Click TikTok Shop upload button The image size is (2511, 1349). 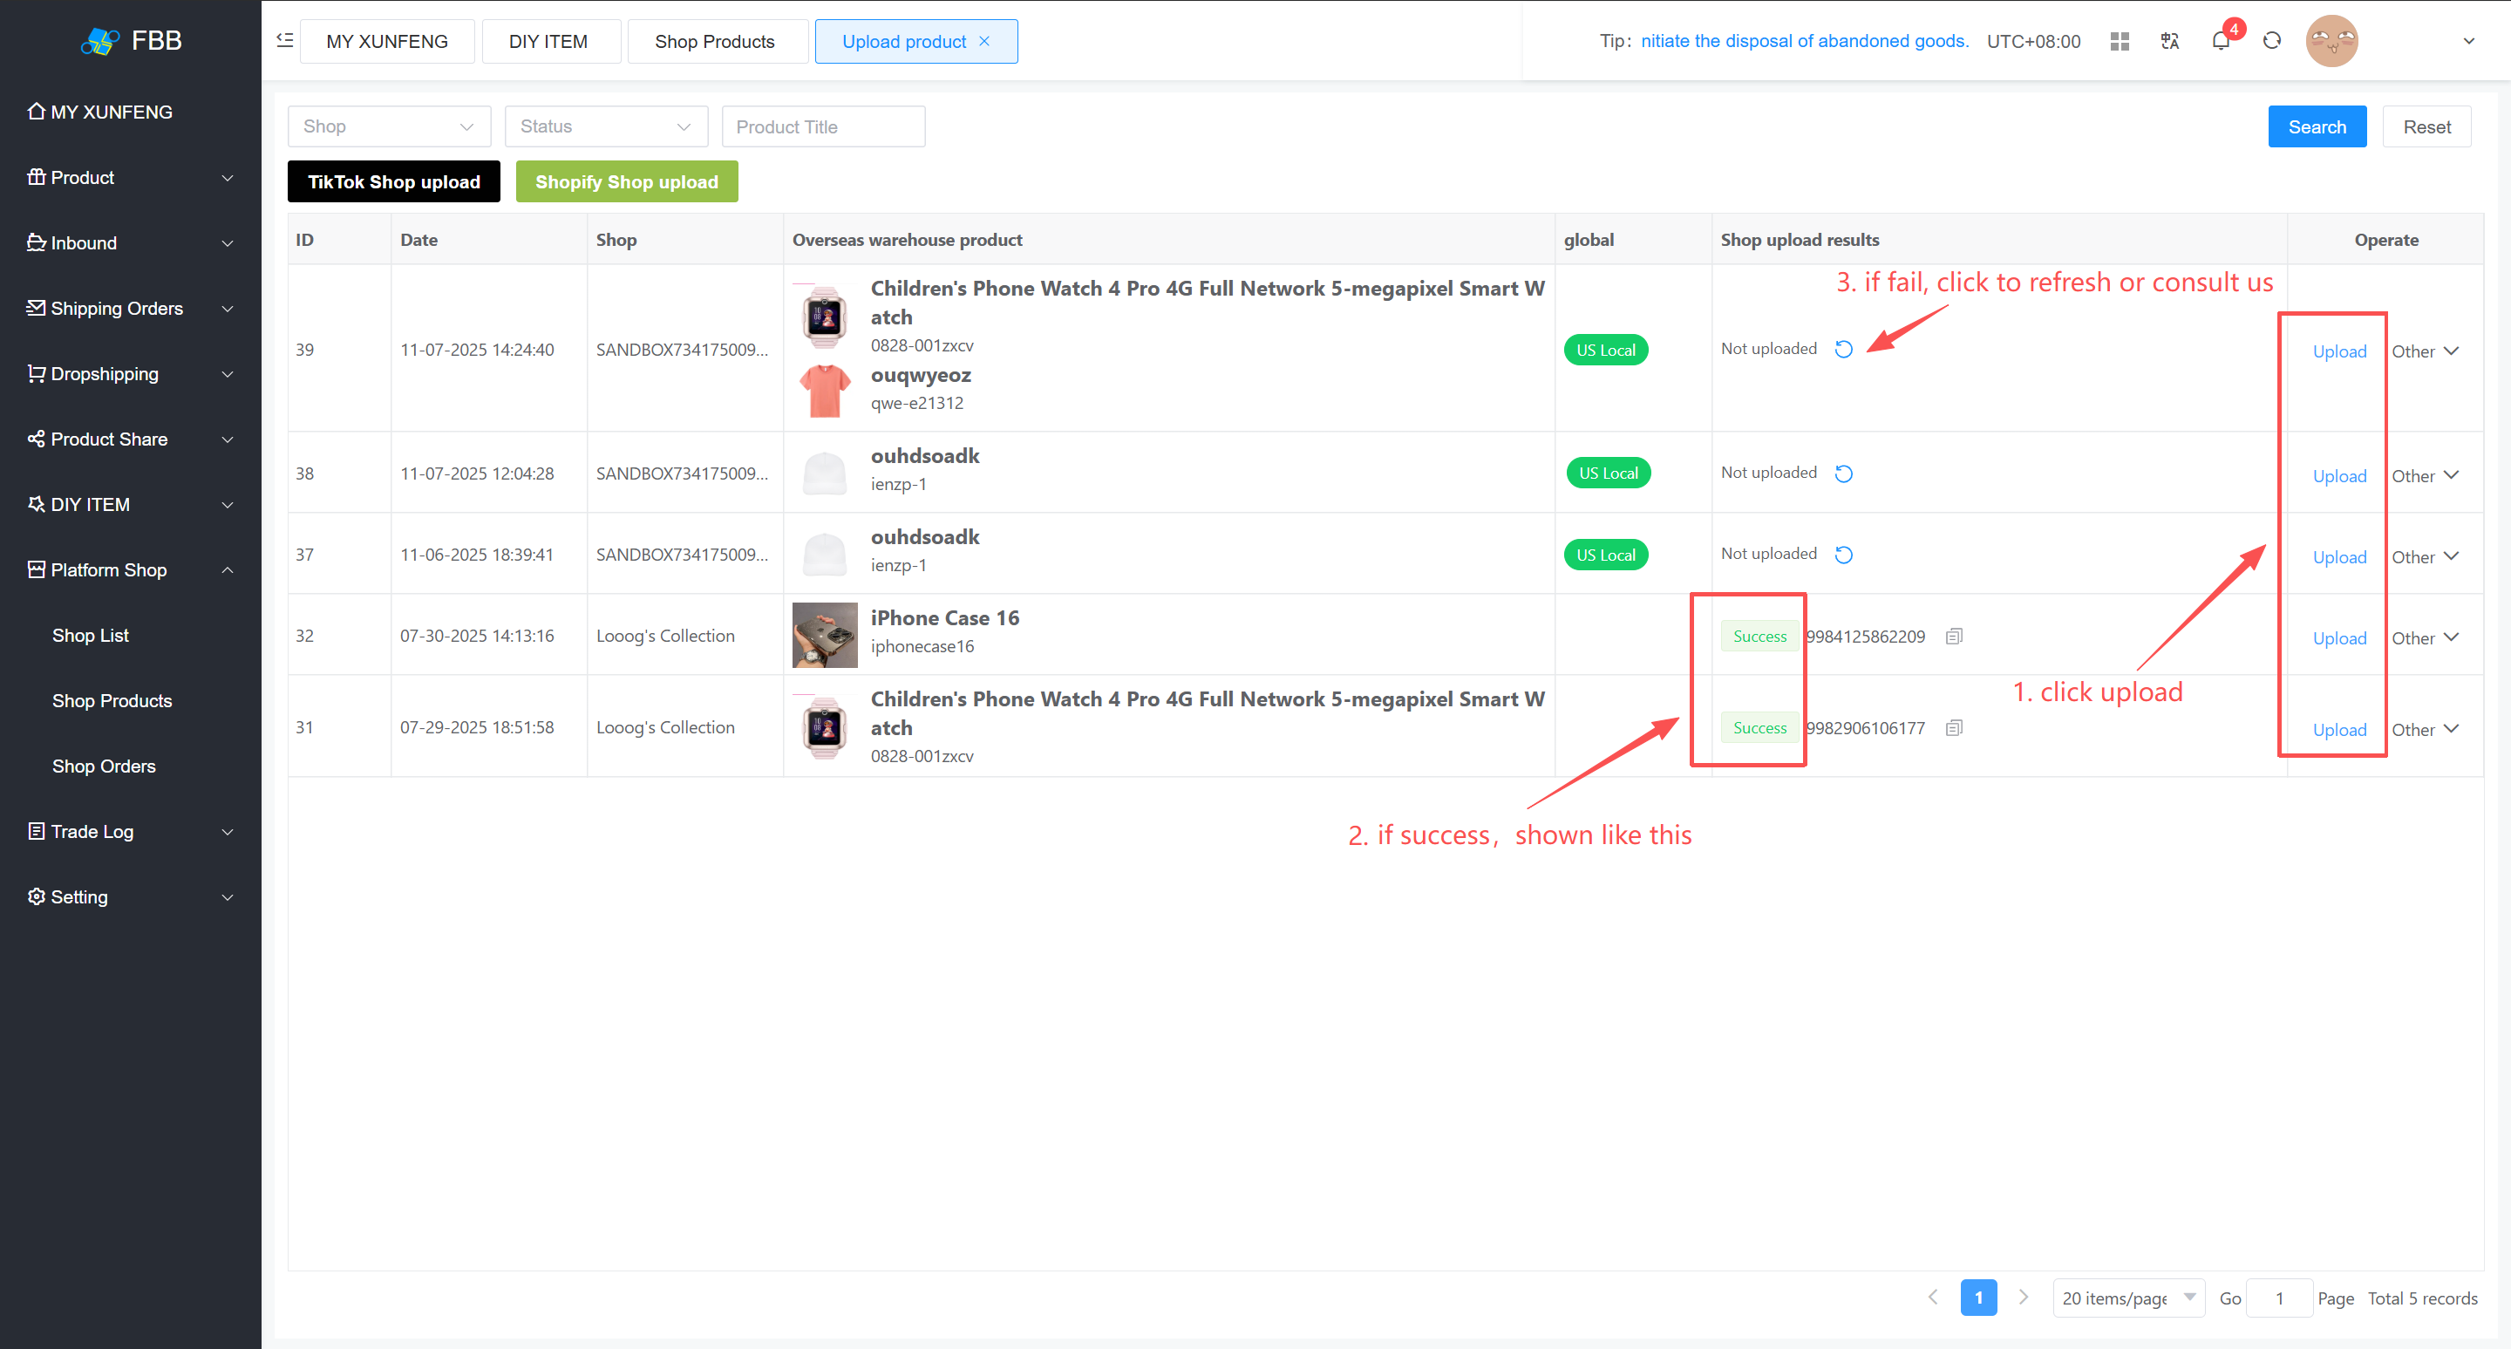coord(394,181)
